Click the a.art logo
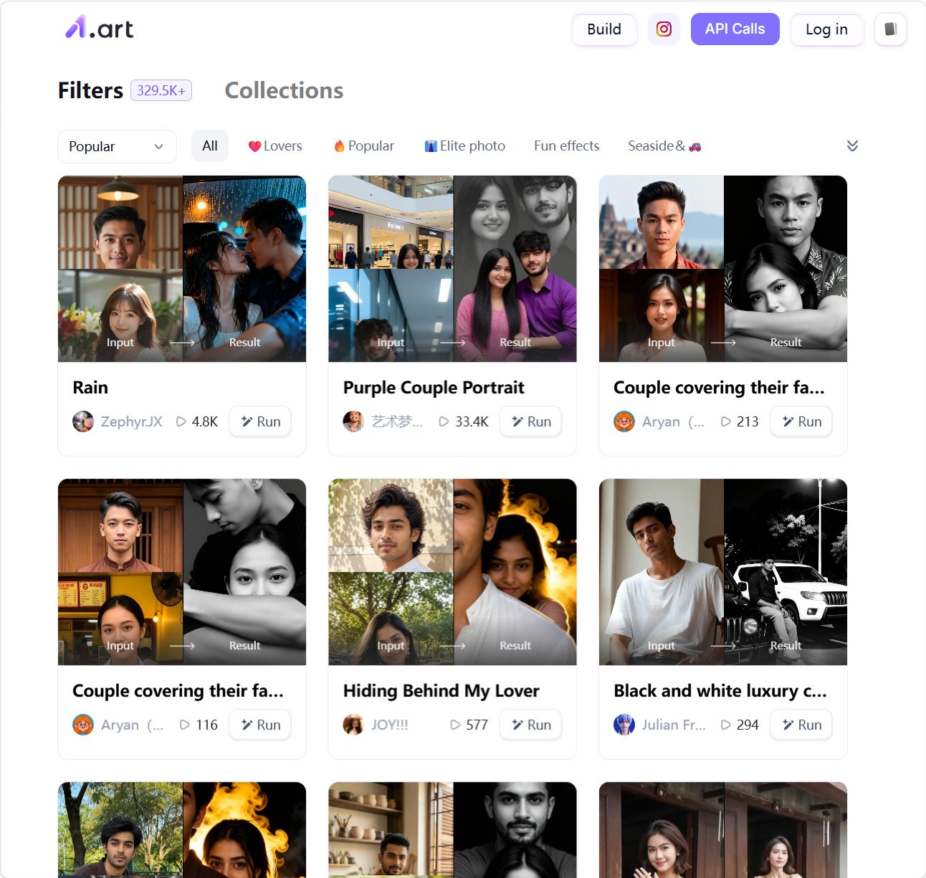This screenshot has height=878, width=926. click(x=99, y=28)
